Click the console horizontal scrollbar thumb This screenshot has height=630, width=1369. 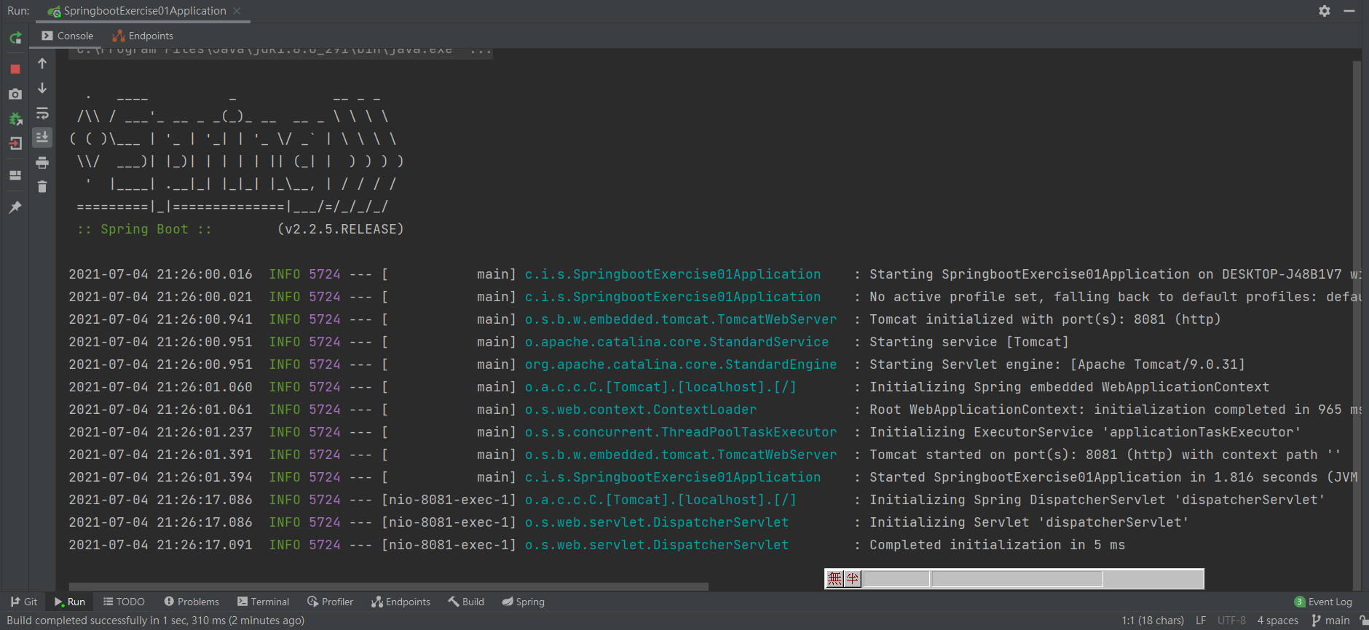(389, 586)
